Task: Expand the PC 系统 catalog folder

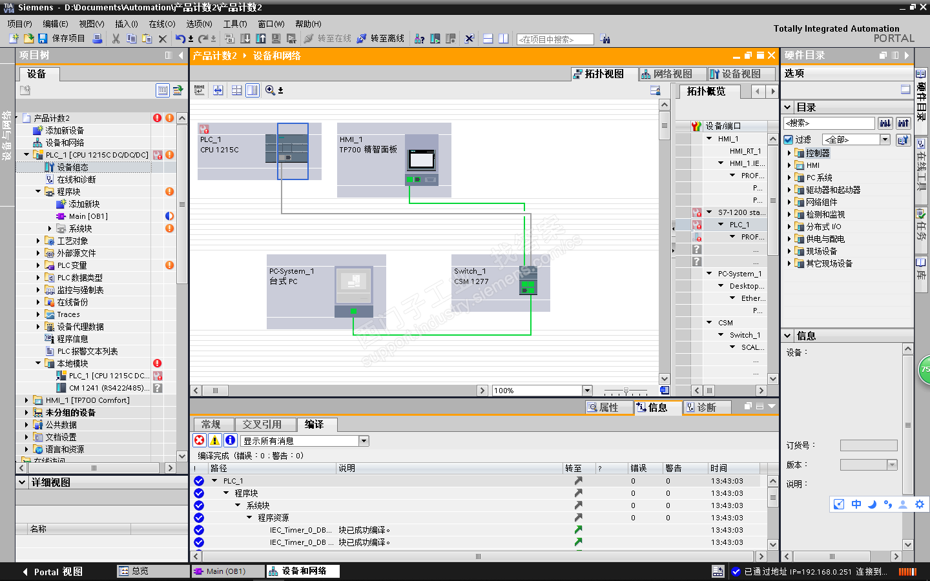Action: [x=789, y=178]
